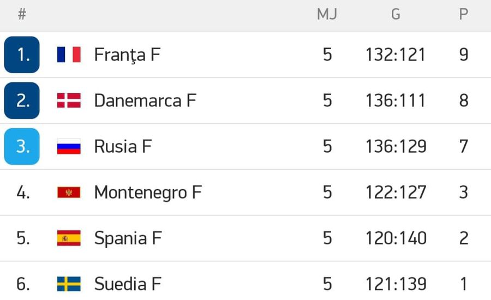
Task: Sort by the P points column header
Action: tap(464, 14)
